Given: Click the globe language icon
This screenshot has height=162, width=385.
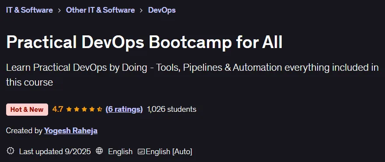Looking at the screenshot, I should click(99, 151).
